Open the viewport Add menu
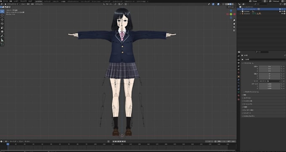Viewport: 286px width, 152px height. tap(32, 4)
